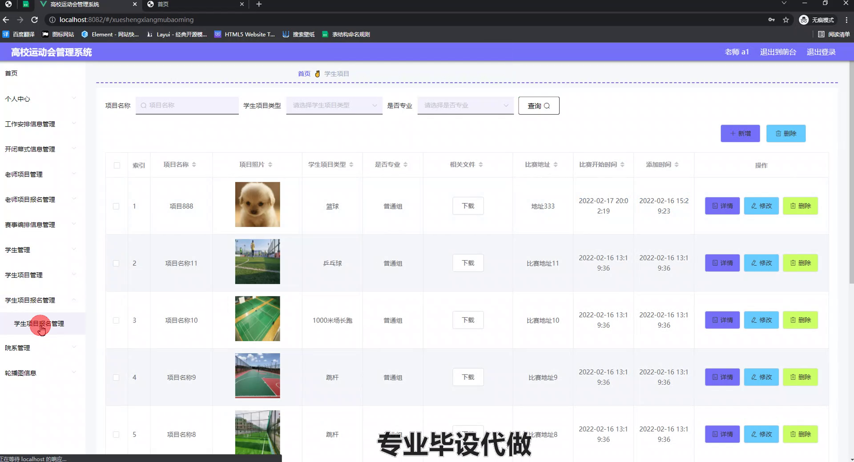Click the 项目名称 search input field
The width and height of the screenshot is (854, 462).
[187, 105]
